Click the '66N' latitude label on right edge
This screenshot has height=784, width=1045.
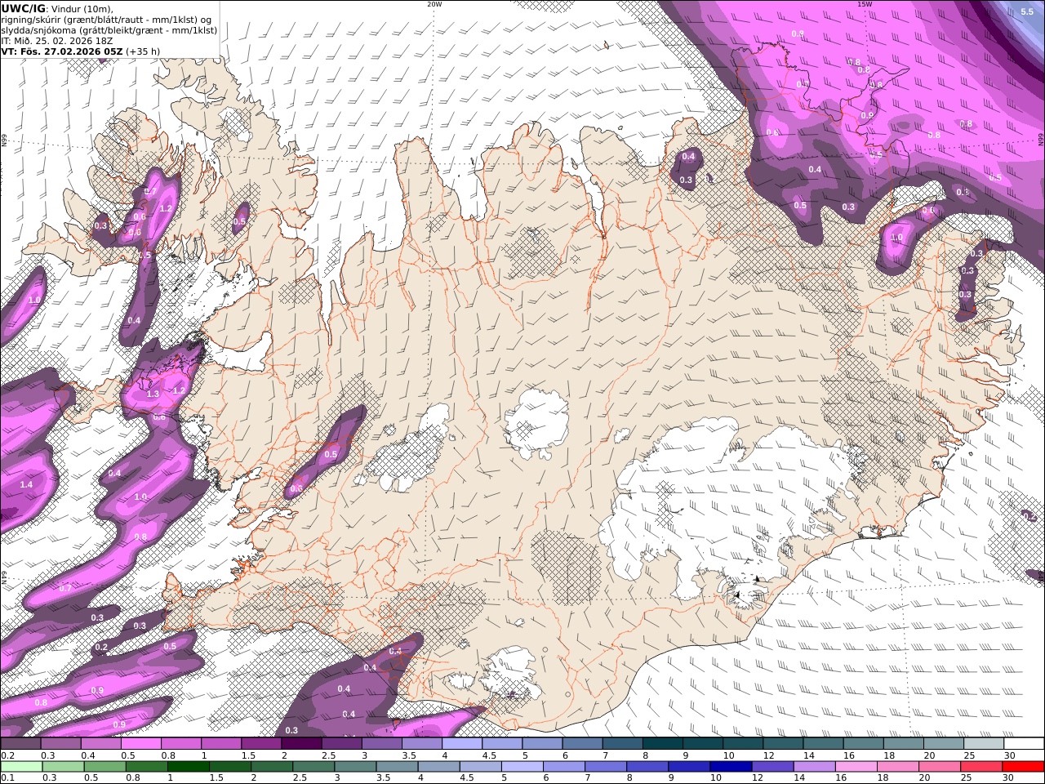point(1041,140)
